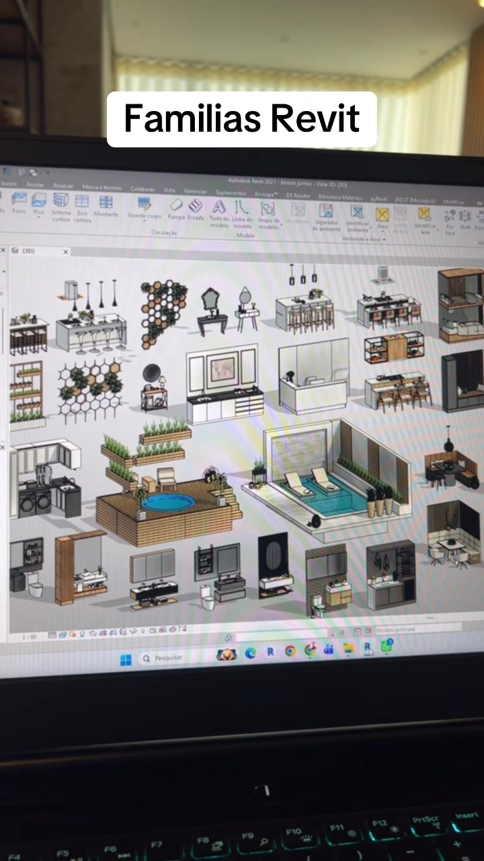Image resolution: width=484 pixels, height=861 pixels.
Task: Open the Windows Start menu
Action: coord(126,660)
